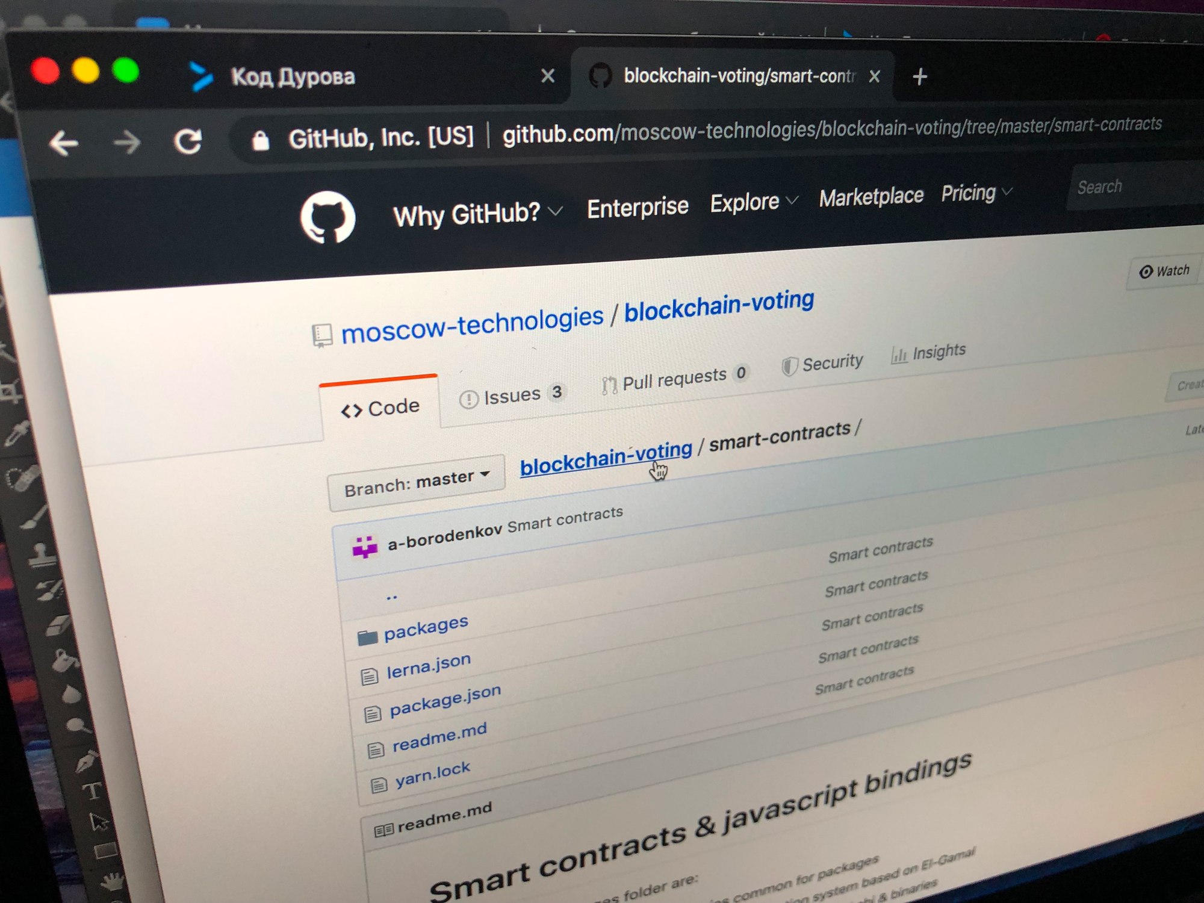
Task: Open the lerna.json file
Action: 428,666
